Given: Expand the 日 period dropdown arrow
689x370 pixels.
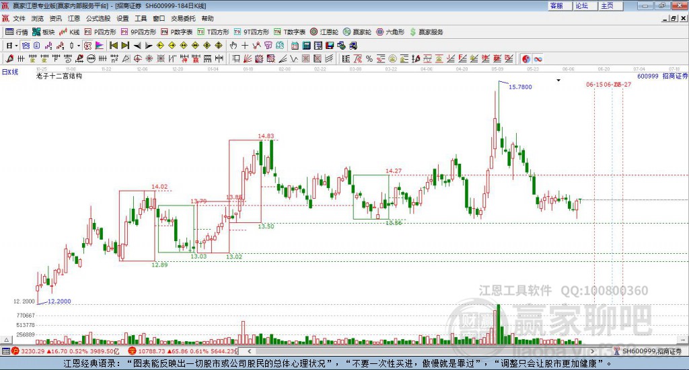Looking at the screenshot, I should point(17,46).
